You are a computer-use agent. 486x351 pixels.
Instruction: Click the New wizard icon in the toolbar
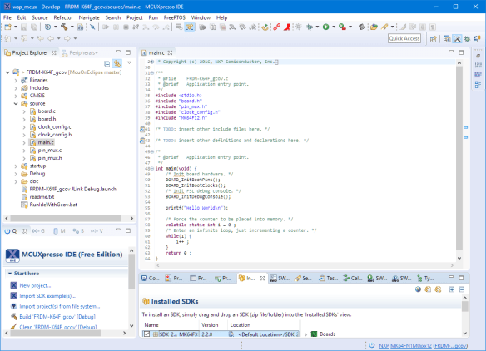(7, 27)
